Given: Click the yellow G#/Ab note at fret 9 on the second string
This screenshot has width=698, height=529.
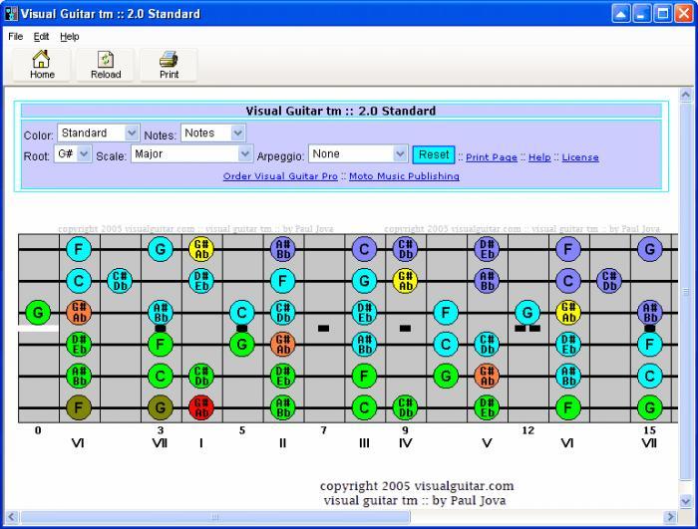Looking at the screenshot, I should point(405,281).
